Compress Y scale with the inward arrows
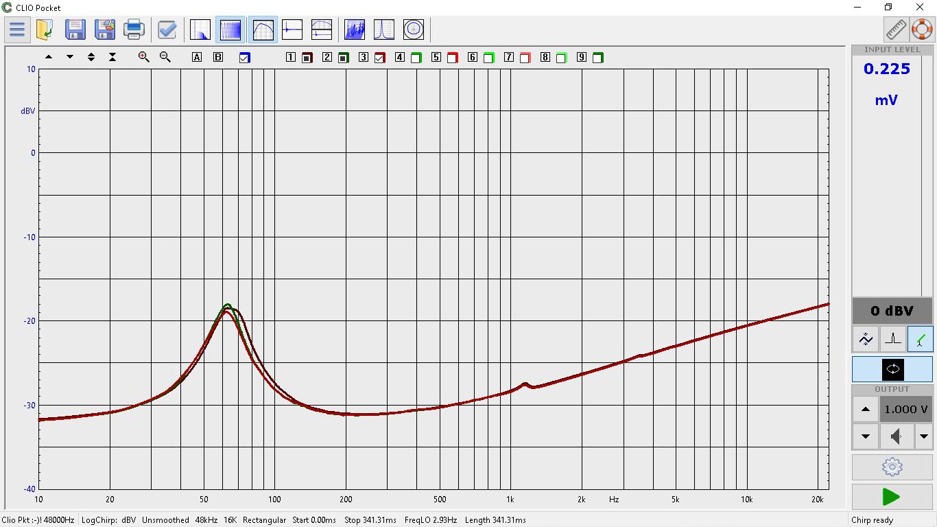This screenshot has height=527, width=937. tap(112, 57)
